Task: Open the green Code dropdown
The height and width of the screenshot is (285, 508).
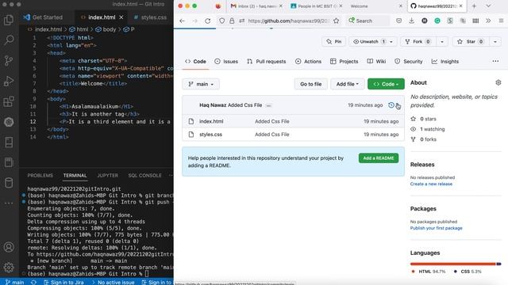Action: 386,84
